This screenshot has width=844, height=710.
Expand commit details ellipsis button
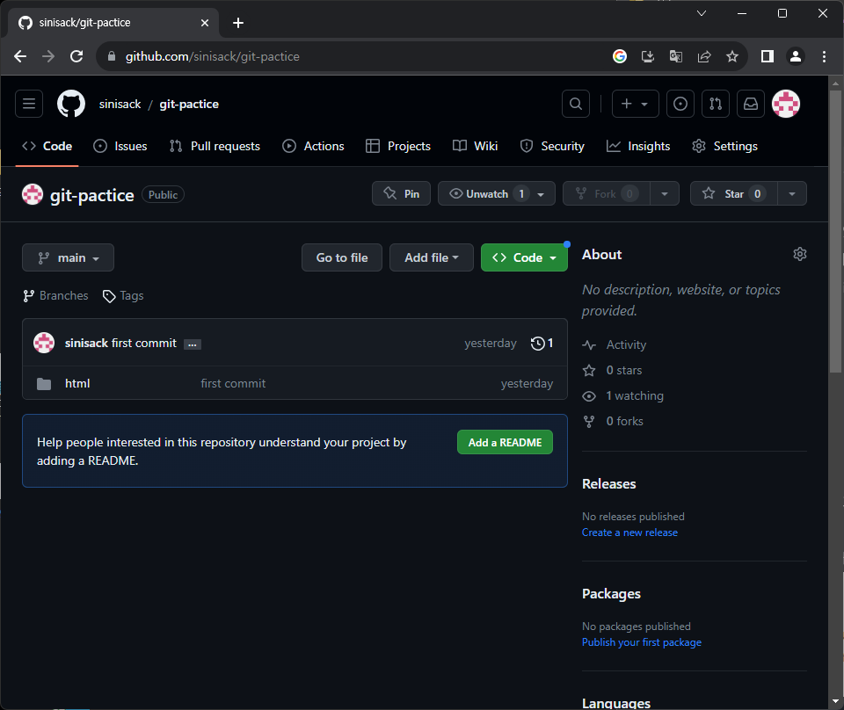[x=193, y=344]
